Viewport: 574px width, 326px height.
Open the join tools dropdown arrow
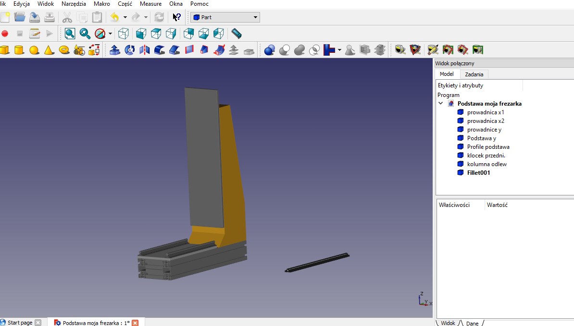(339, 50)
